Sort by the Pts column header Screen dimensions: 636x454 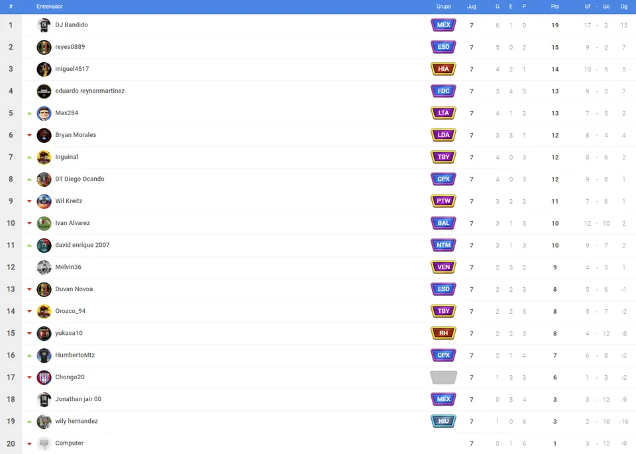click(x=555, y=7)
